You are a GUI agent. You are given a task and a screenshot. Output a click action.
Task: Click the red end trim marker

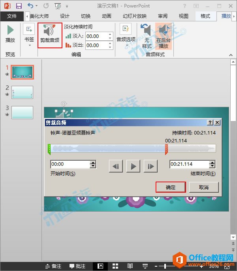pos(166,150)
